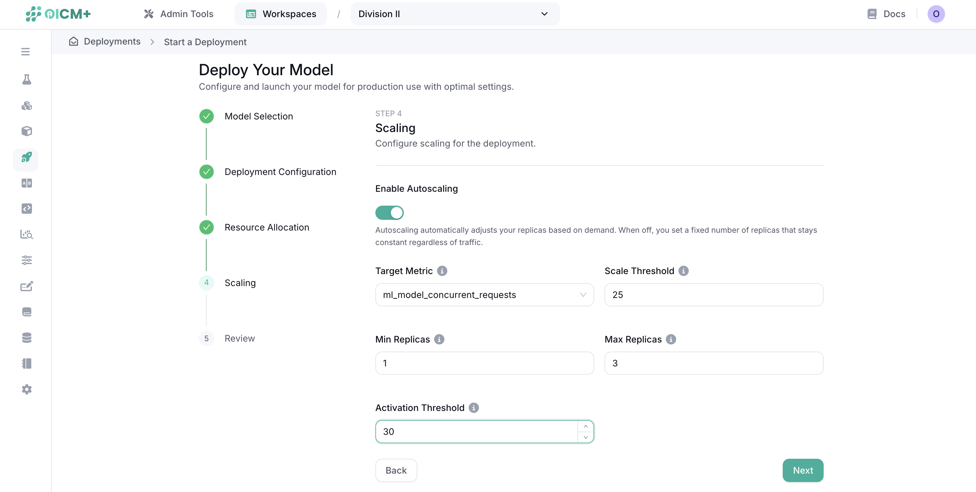This screenshot has width=976, height=492.
Task: Increment Activation Threshold with the up stepper
Action: point(585,426)
